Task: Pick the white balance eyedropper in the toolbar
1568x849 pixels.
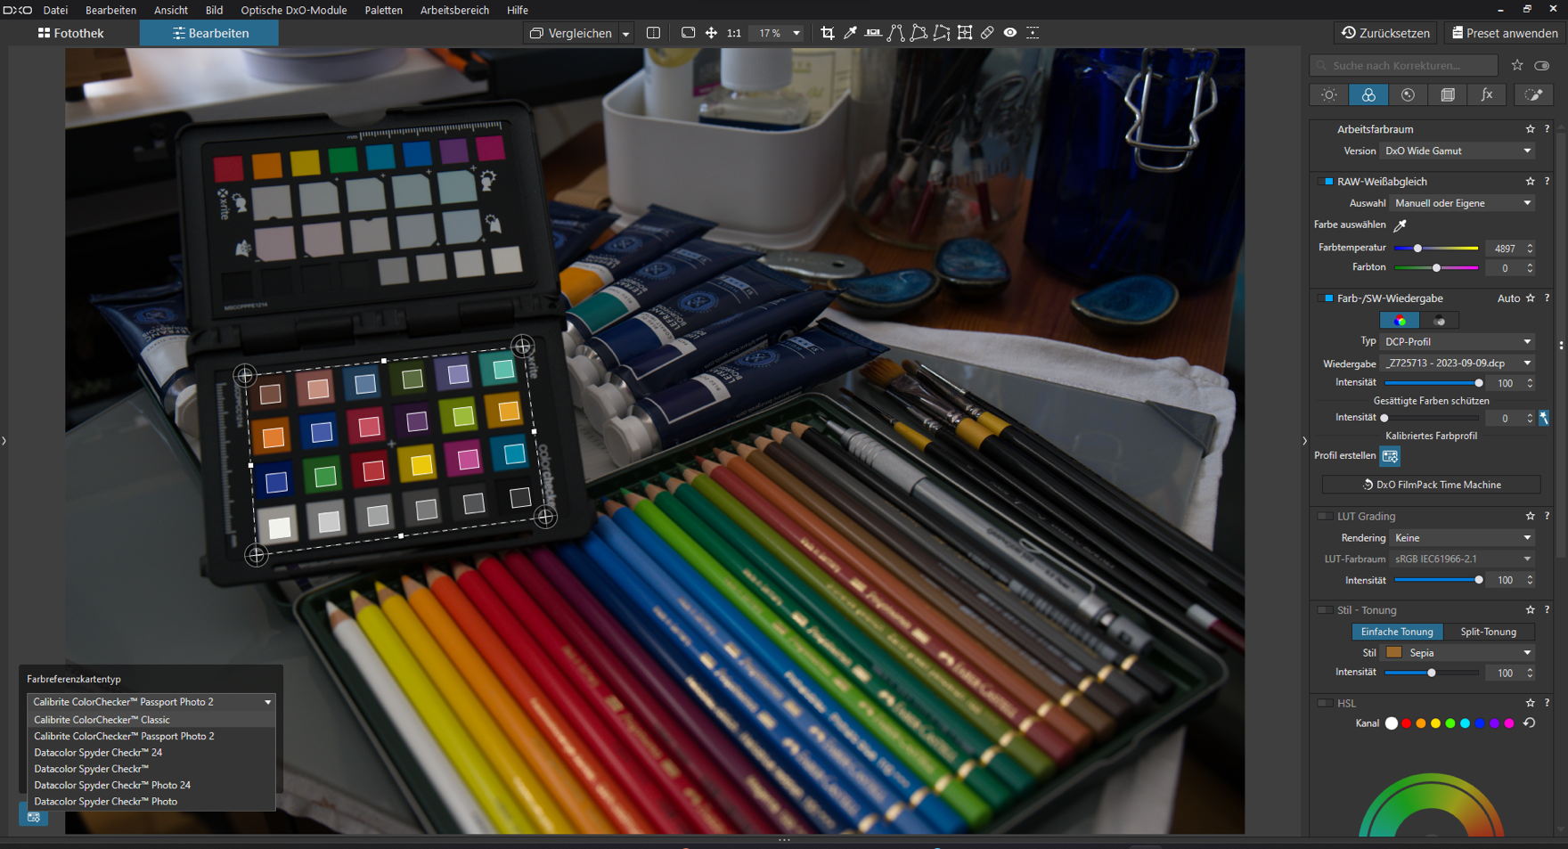Action: (850, 33)
